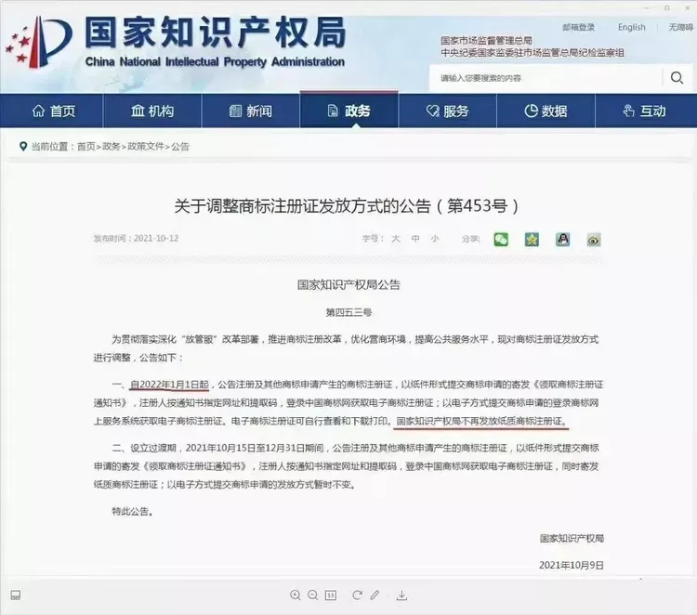Click the article title 关于调整商标注册证发放方式的公告

[347, 206]
